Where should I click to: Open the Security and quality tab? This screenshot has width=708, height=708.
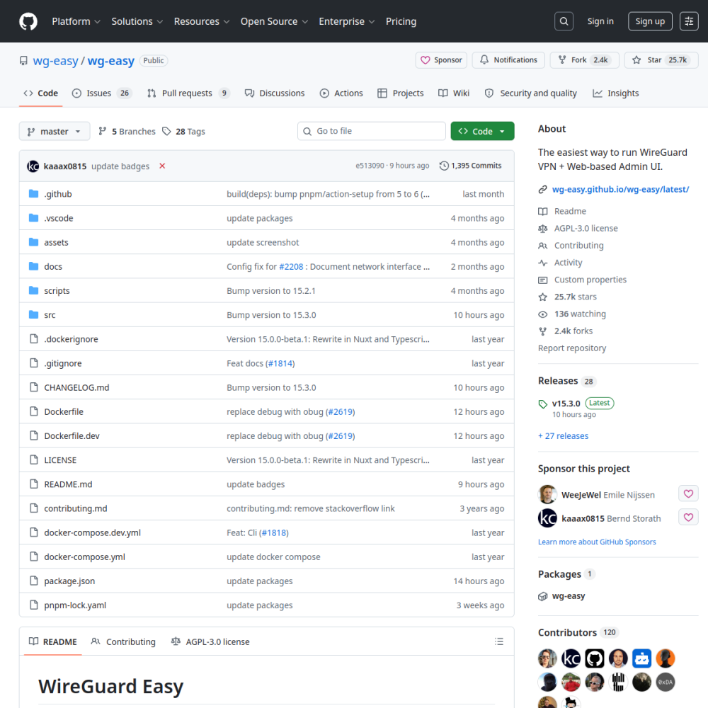tap(530, 93)
